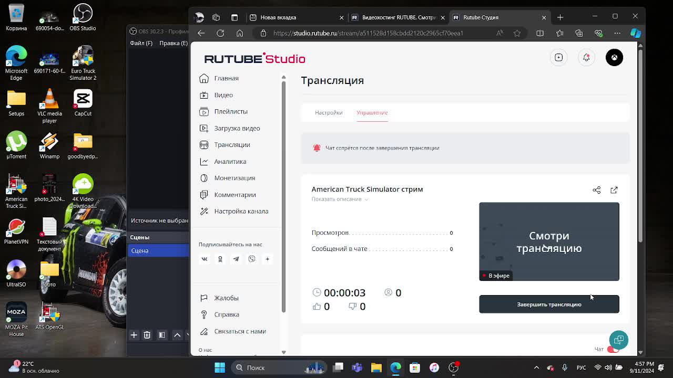Open the Recycle Bin desktop icon

coord(16,18)
